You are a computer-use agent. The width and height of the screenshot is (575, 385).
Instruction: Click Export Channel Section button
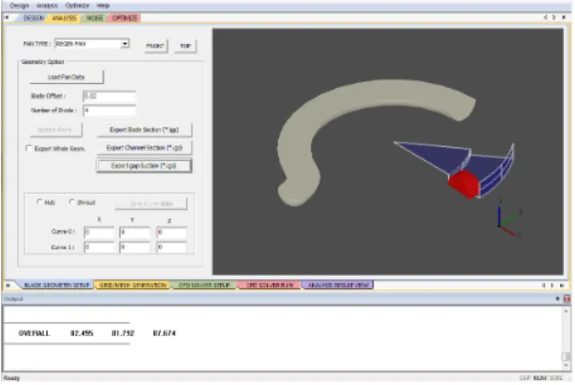tap(144, 148)
